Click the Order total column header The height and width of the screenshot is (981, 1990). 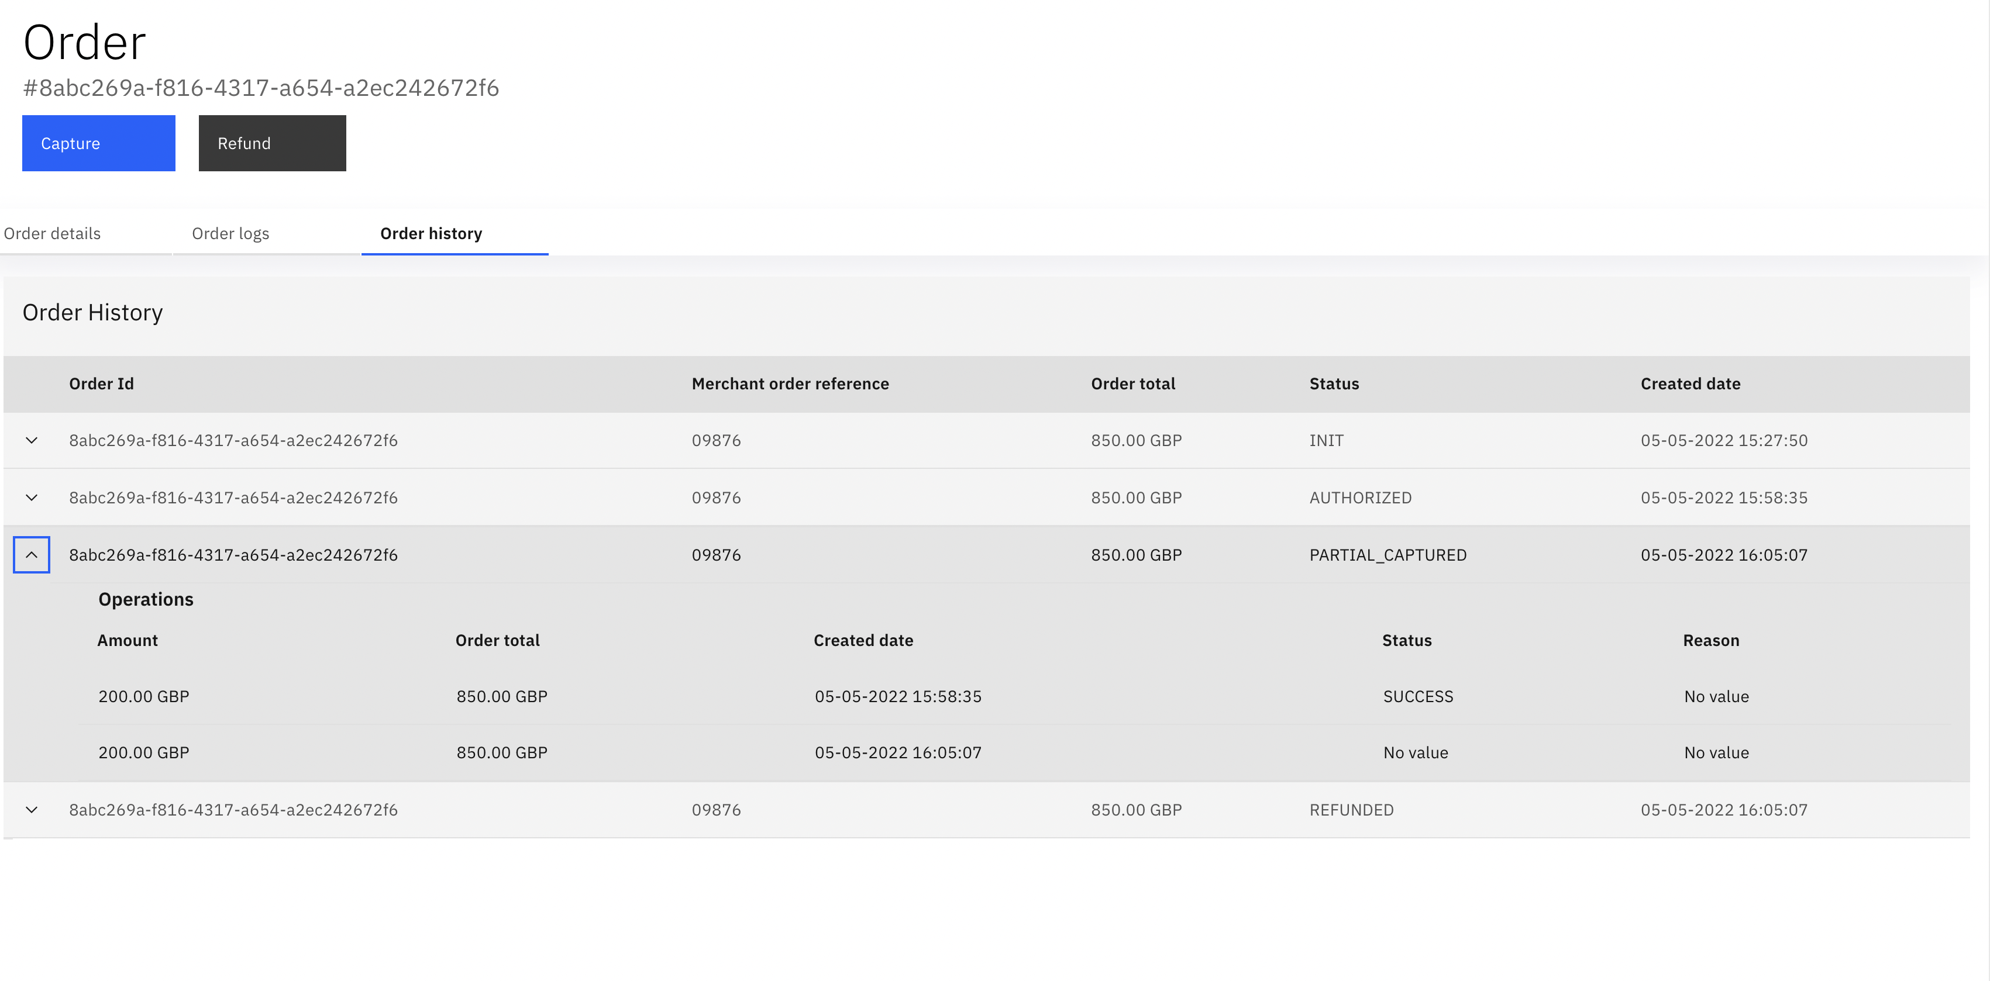(1133, 384)
